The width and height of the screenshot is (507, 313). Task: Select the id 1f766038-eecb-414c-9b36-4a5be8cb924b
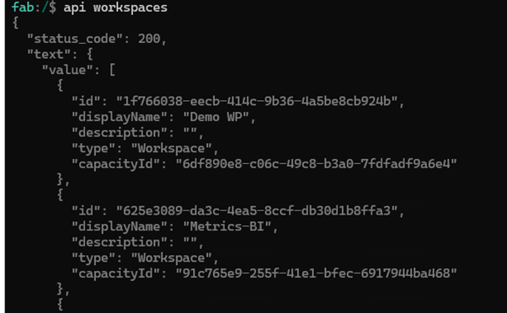tap(256, 102)
